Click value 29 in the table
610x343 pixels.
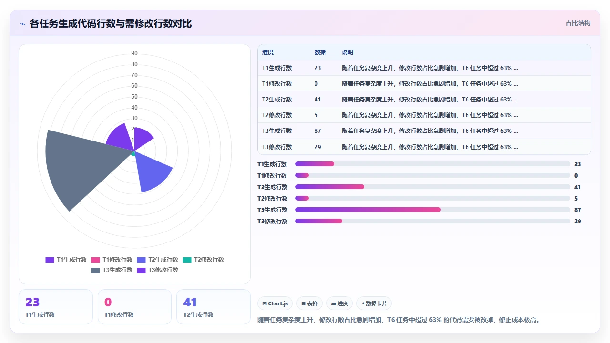click(x=318, y=147)
